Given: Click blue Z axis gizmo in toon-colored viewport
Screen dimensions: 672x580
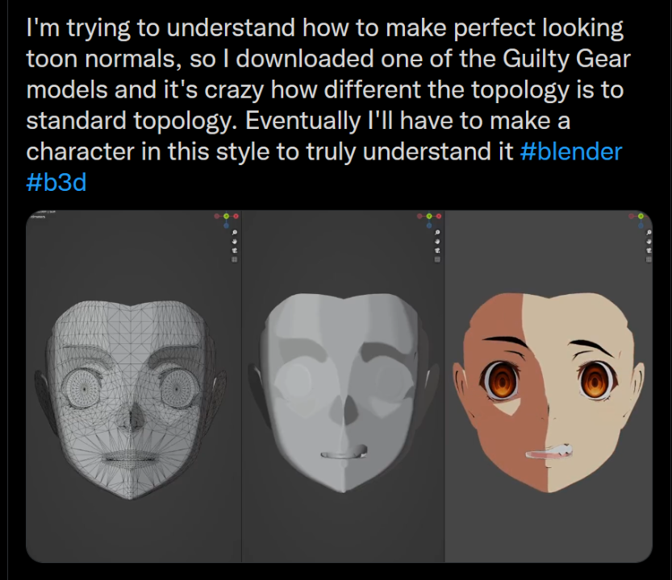Looking at the screenshot, I should coord(641,225).
